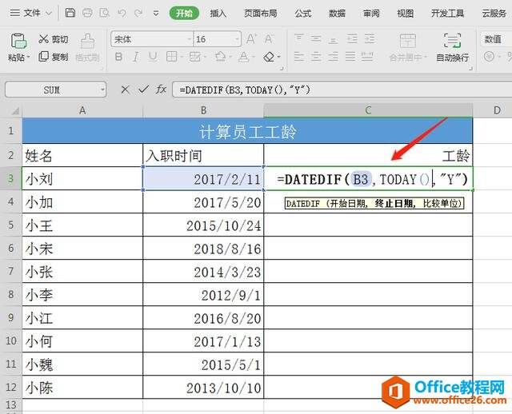Click the fx insert function icon
This screenshot has height=414, width=512.
[161, 89]
